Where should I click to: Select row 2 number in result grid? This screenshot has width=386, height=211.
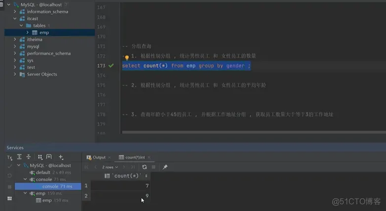point(86,196)
